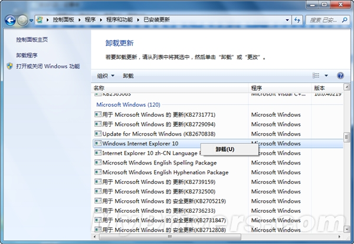The width and height of the screenshot is (354, 244).
Task: Select Microsoft Windows English Hyphenation Package
Action: point(218,172)
